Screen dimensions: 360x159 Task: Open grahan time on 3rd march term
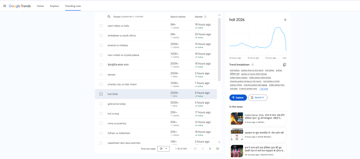tap(252, 71)
